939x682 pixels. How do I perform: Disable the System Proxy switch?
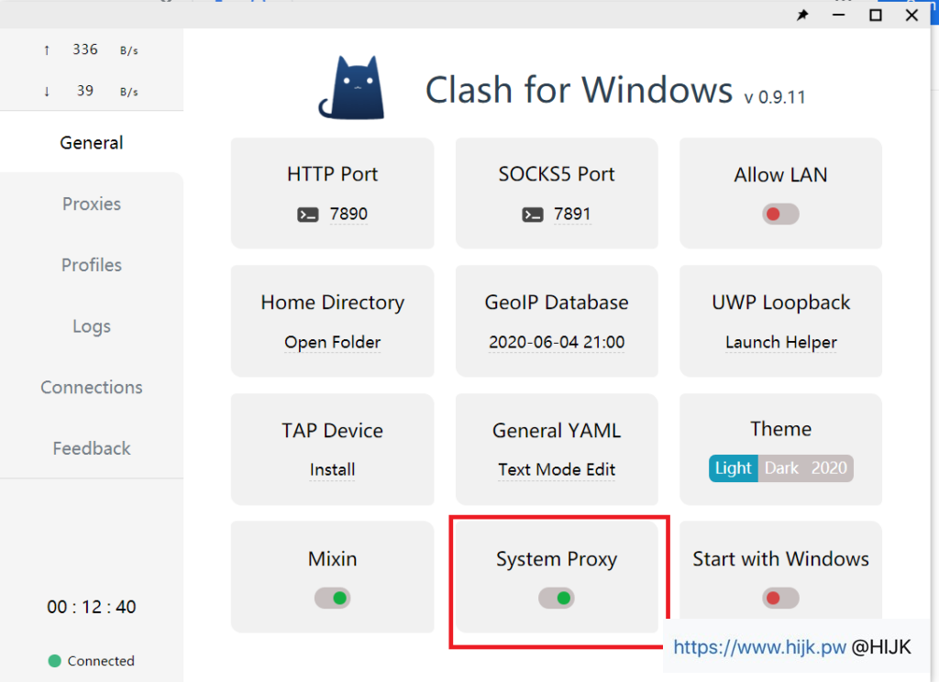pyautogui.click(x=557, y=599)
